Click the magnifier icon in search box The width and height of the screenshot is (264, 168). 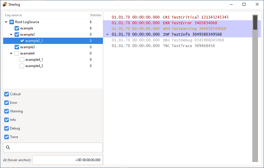tap(8, 147)
